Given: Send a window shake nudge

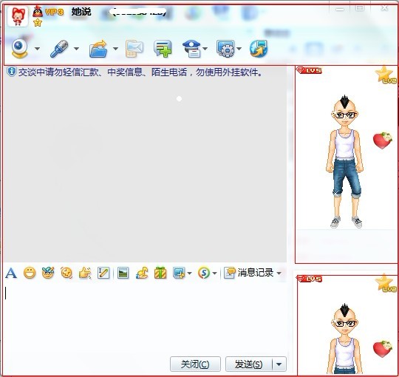Looking at the screenshot, I should (66, 273).
